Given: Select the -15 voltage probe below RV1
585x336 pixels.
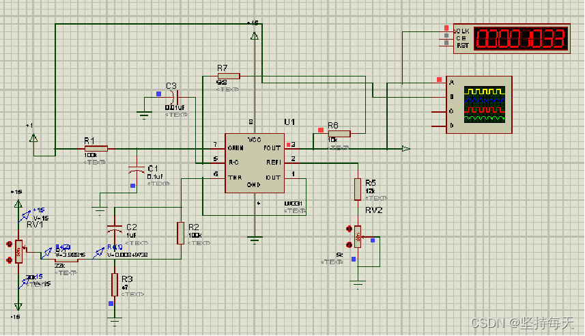Looking at the screenshot, I should click(25, 282).
